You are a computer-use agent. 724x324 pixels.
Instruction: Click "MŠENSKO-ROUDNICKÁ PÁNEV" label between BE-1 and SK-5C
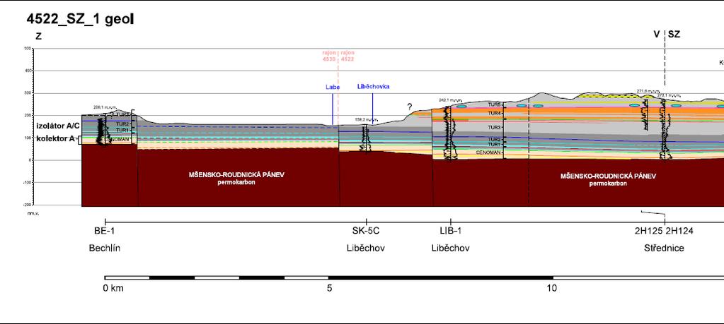pos(236,175)
